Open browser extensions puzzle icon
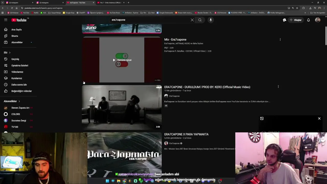 click(x=303, y=8)
